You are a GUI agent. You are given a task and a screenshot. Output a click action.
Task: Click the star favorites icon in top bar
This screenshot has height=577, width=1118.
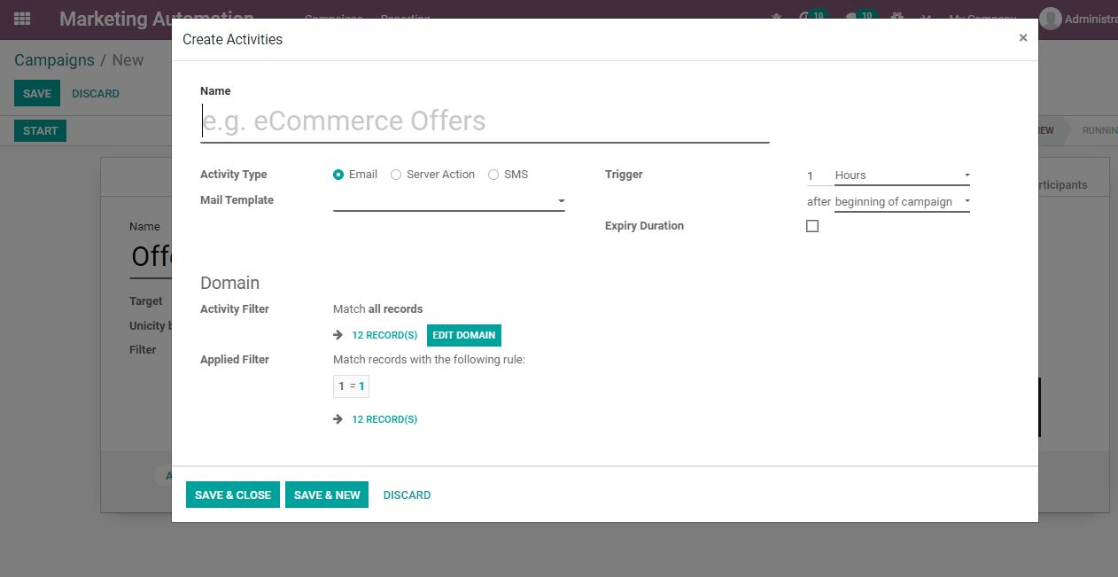775,17
